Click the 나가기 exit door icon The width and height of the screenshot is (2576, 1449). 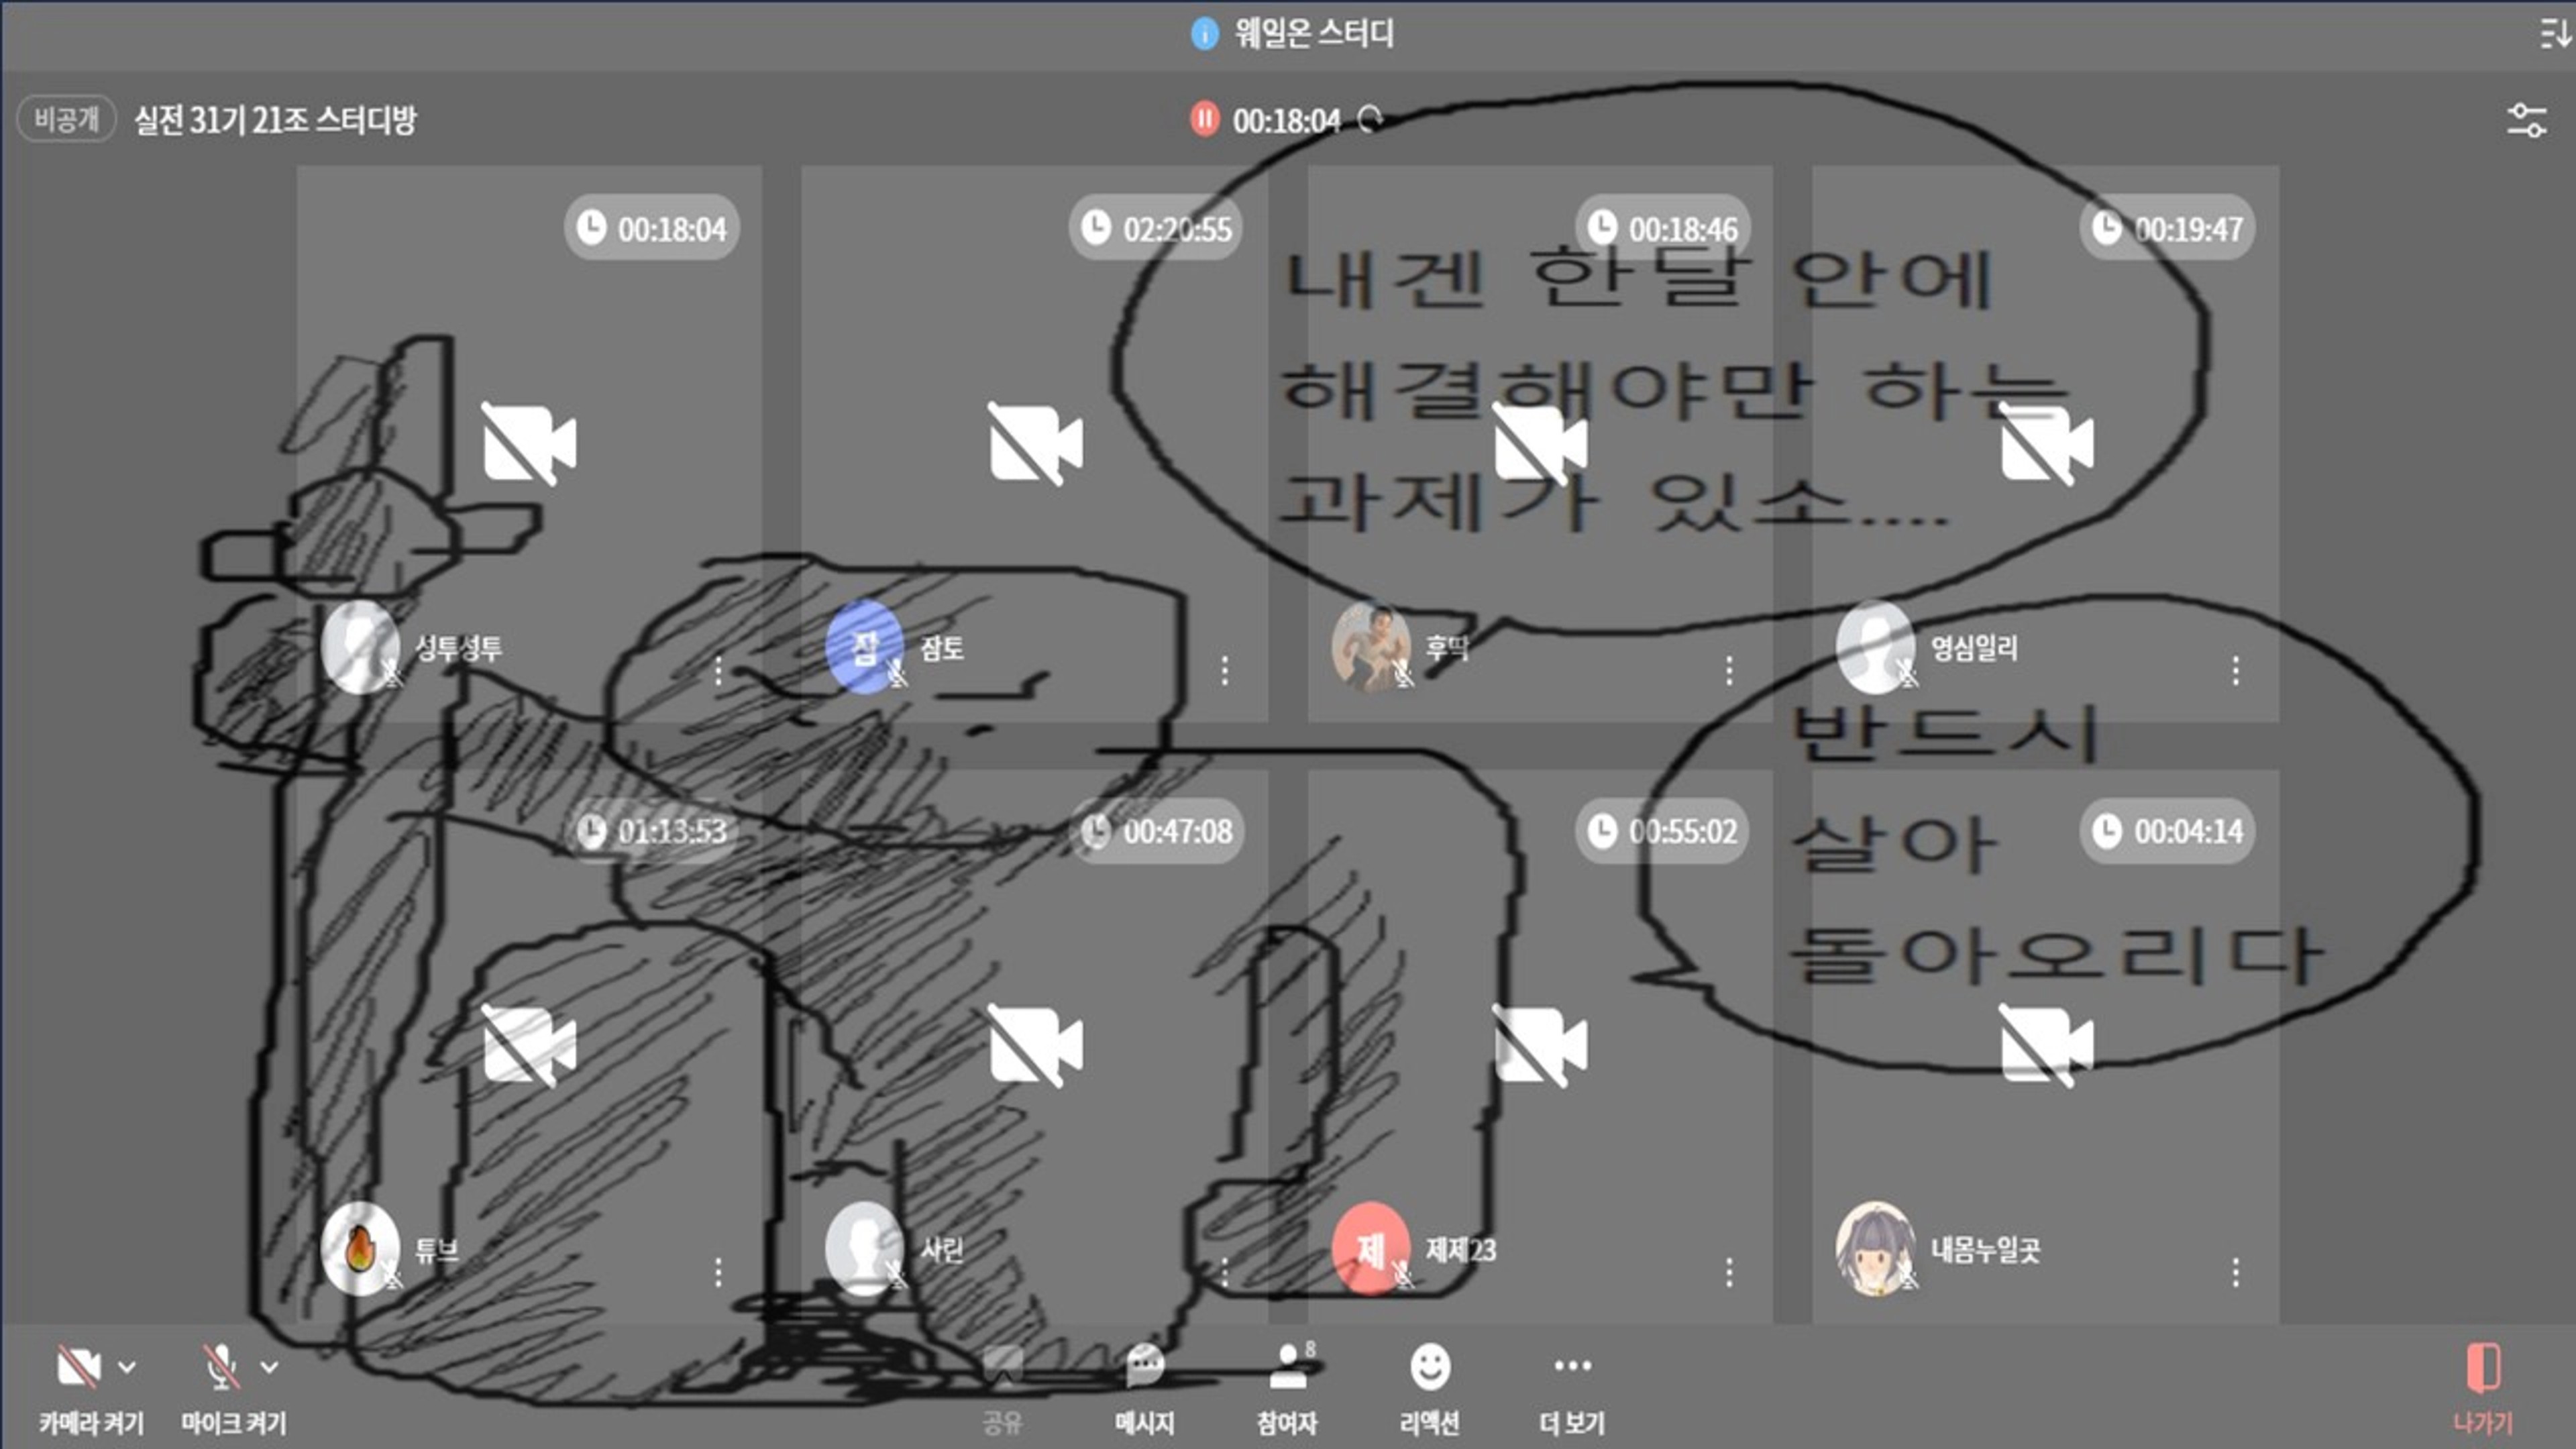[x=2483, y=1367]
